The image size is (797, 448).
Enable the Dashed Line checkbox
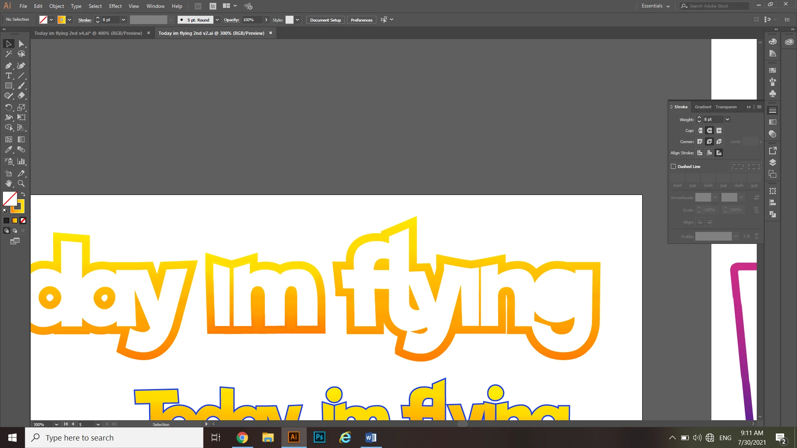tap(673, 166)
